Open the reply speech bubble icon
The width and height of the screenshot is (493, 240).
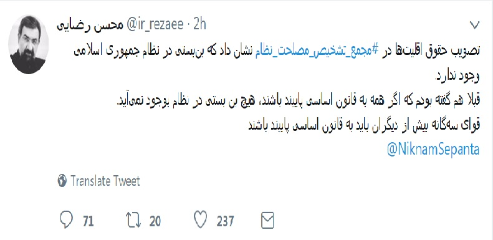pos(66,219)
